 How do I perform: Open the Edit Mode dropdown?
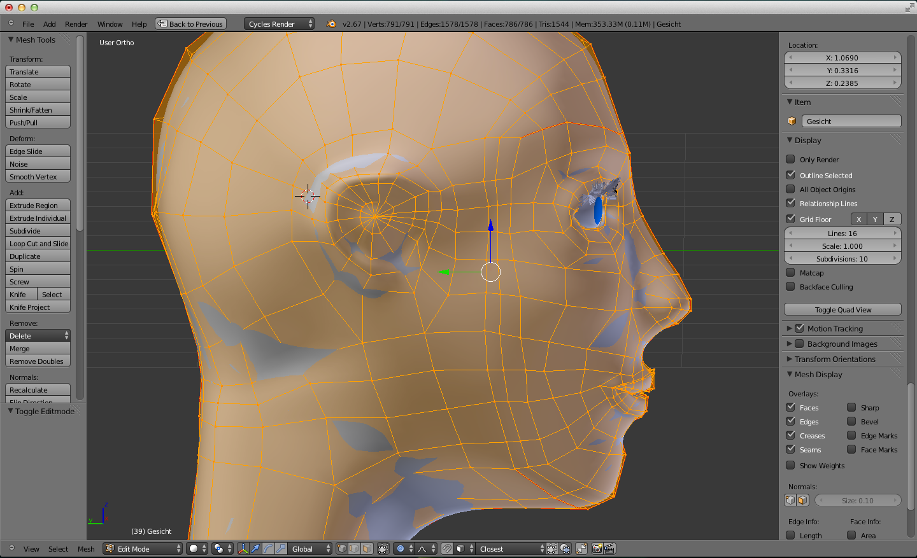(143, 548)
